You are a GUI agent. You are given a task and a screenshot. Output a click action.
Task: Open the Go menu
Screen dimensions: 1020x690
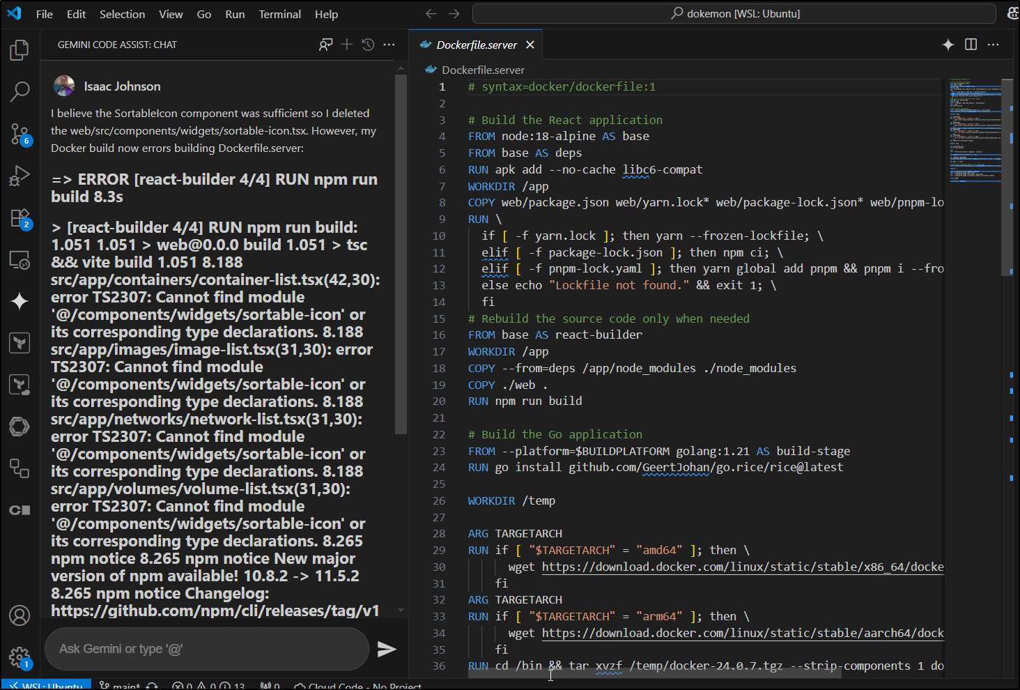coord(204,14)
